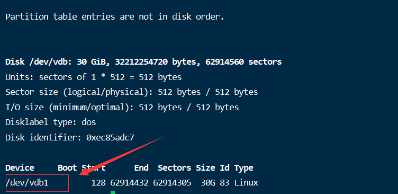Click the green terminal cursor block
This screenshot has width=398, height=194.
point(113,192)
